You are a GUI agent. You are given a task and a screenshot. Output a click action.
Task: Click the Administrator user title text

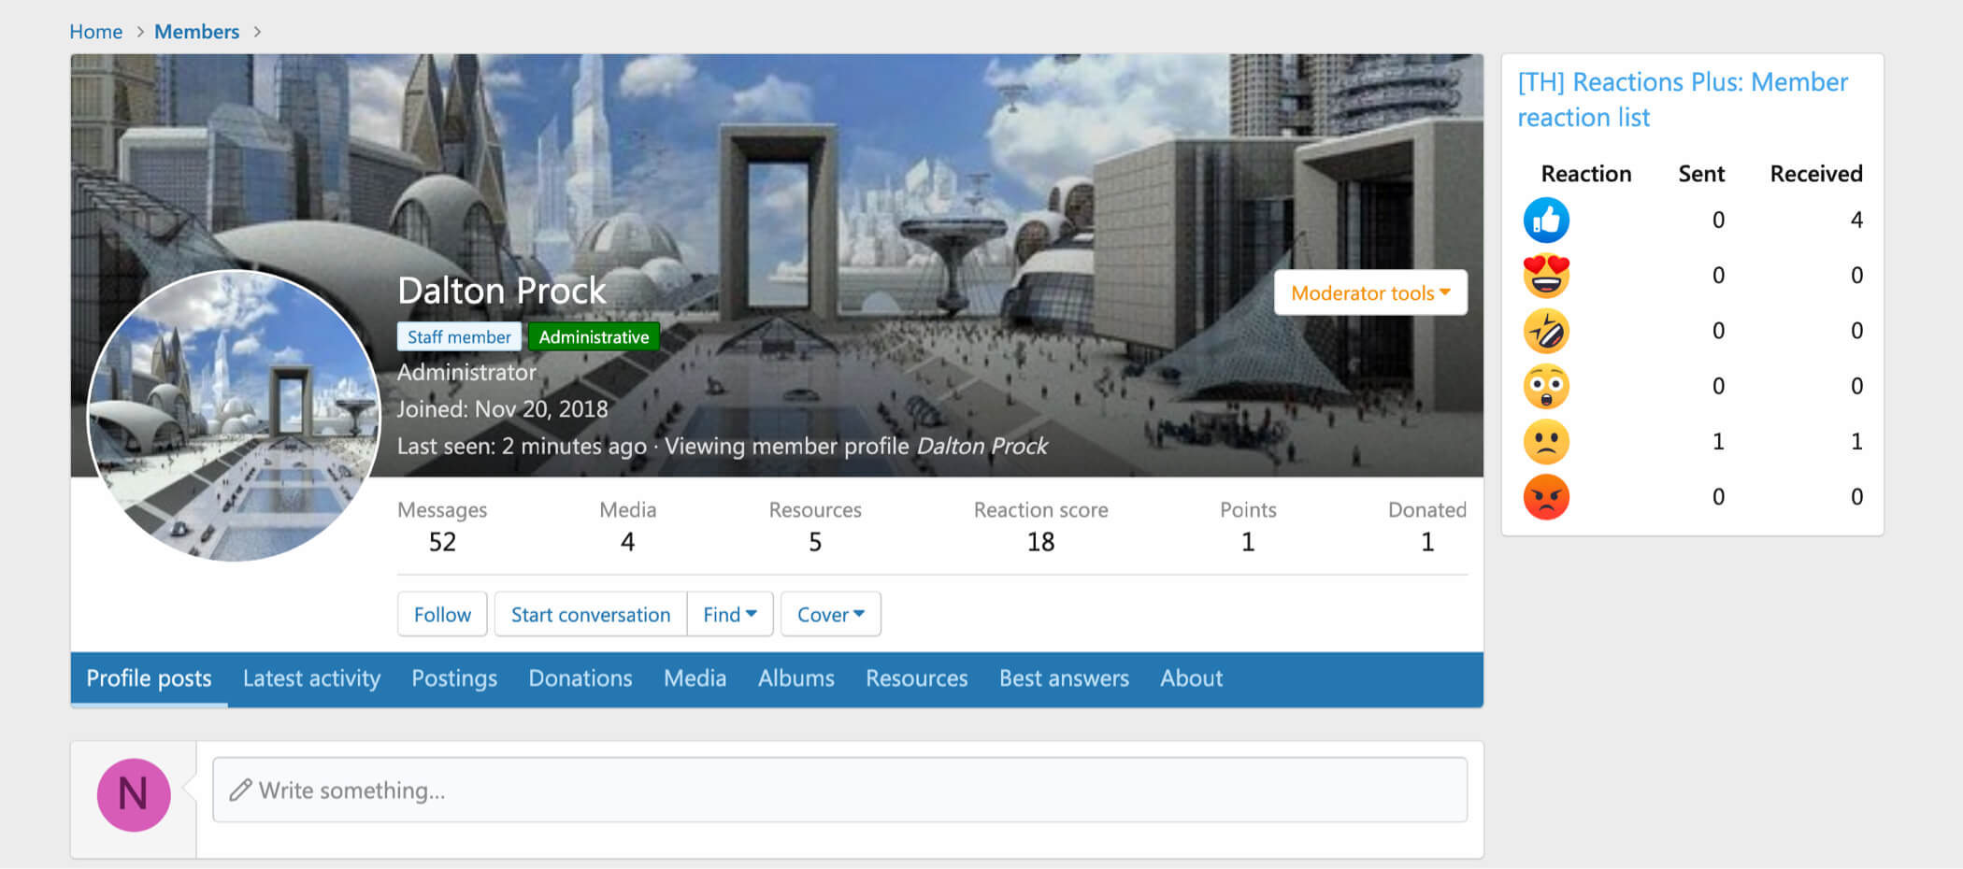tap(466, 372)
